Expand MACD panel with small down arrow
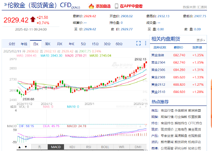The image size is (212, 151). pyautogui.click(x=146, y=126)
